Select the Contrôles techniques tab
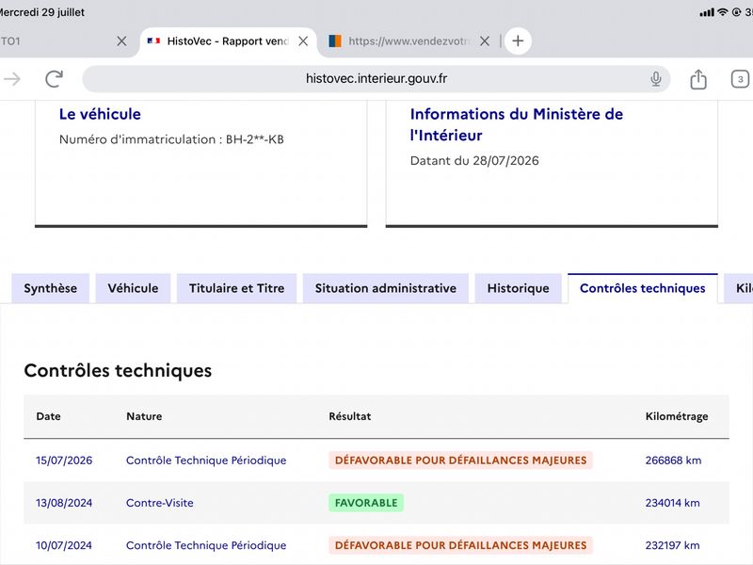Screen dimensions: 753x565 643,288
